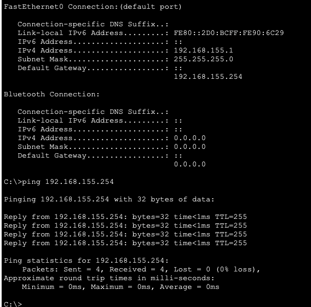The height and width of the screenshot is (307, 311).
Task: Click the Approximate round trip times line
Action: coord(109,278)
